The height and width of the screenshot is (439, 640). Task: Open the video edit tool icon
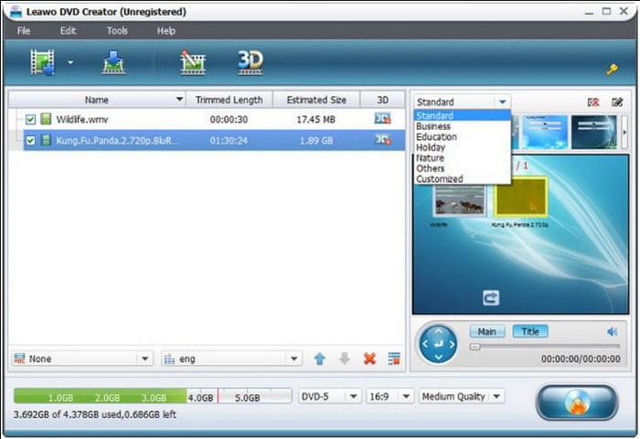point(193,63)
